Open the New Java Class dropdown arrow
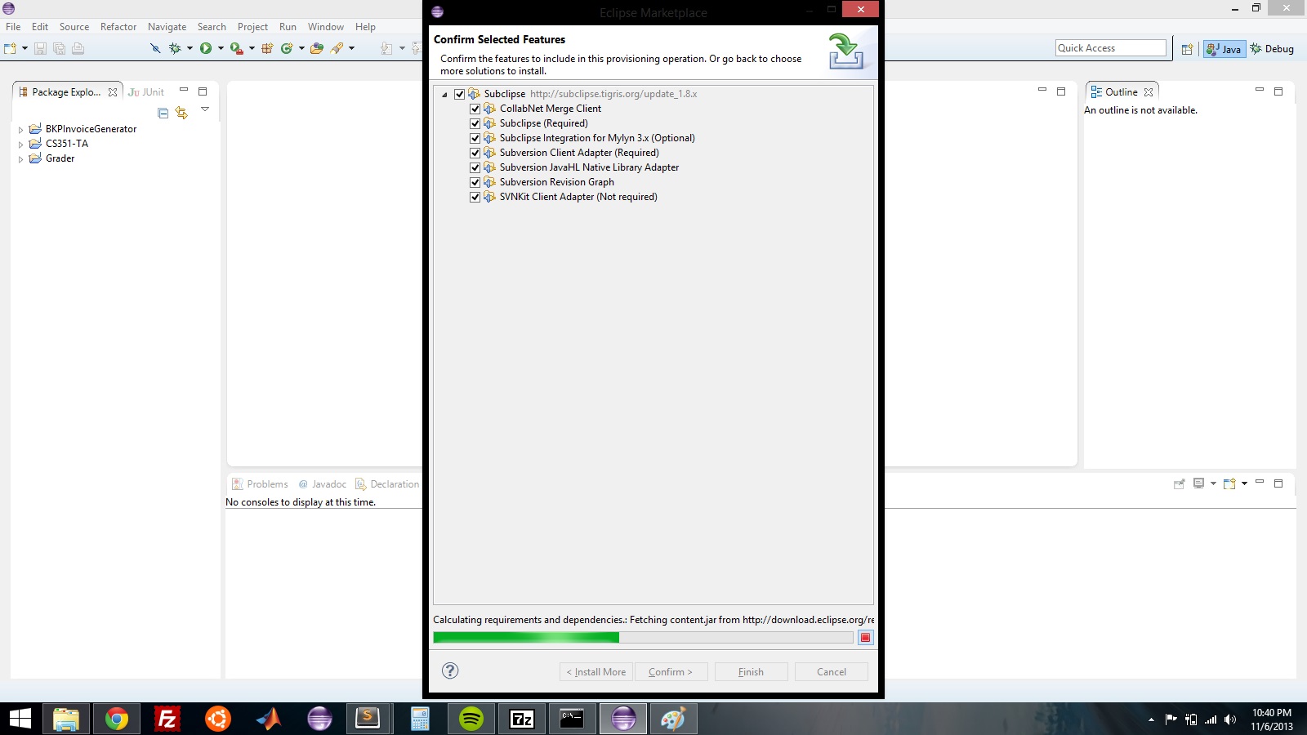 pyautogui.click(x=301, y=48)
